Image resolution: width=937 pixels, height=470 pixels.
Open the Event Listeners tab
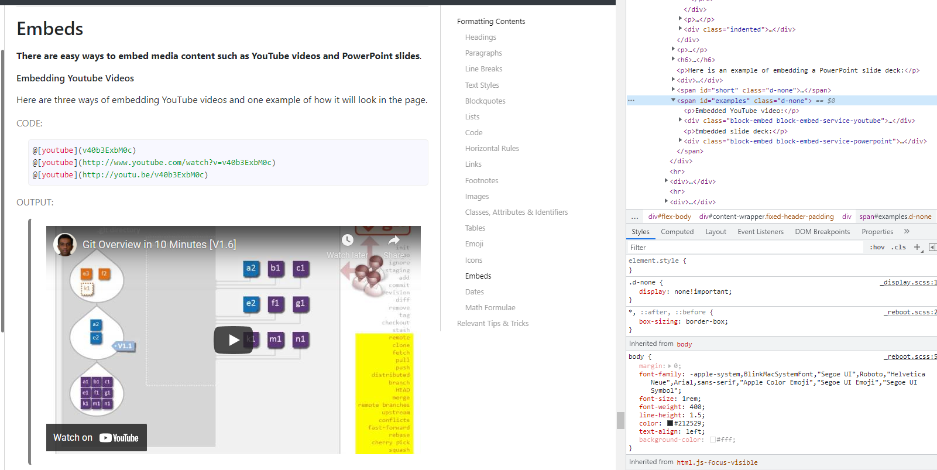point(760,232)
